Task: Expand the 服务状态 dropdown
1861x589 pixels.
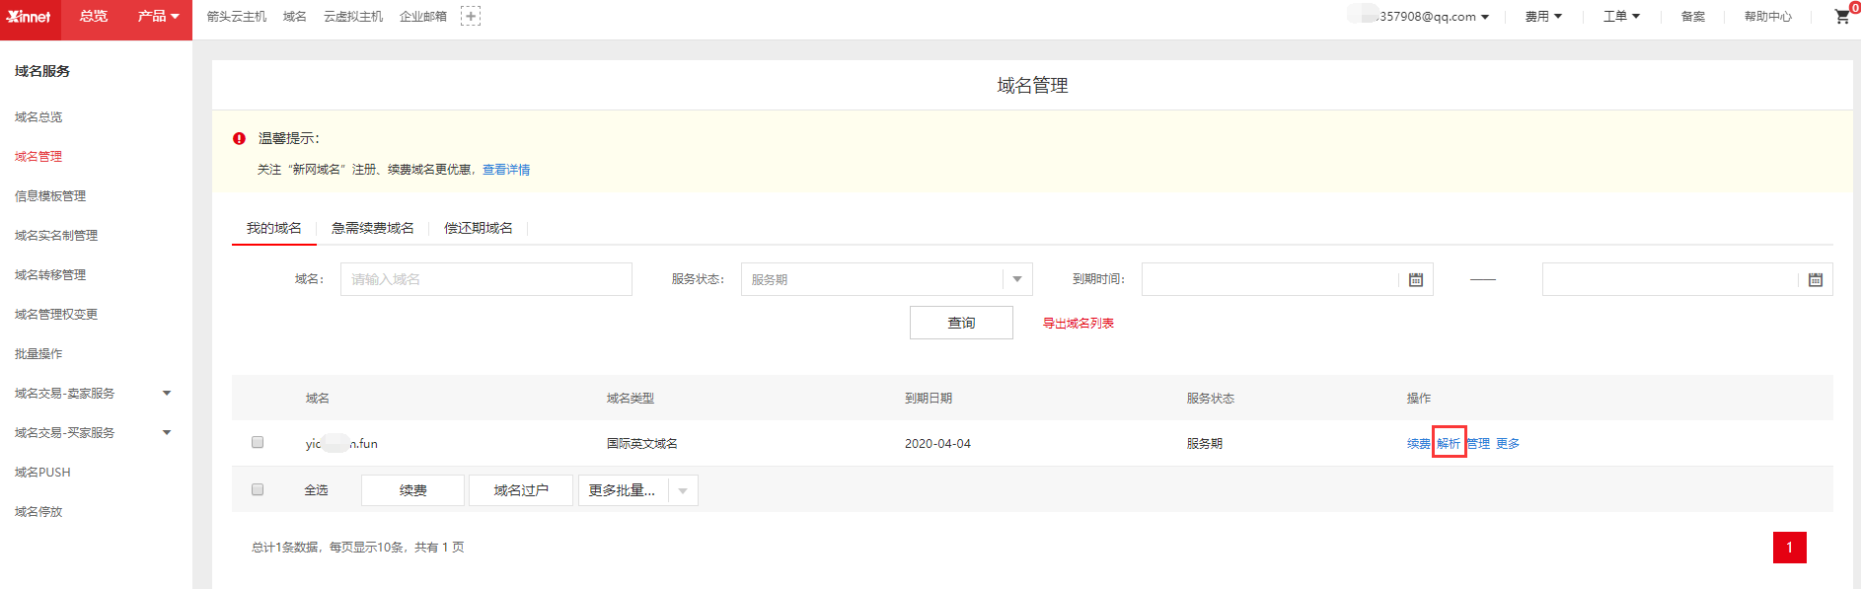Action: 1017,279
